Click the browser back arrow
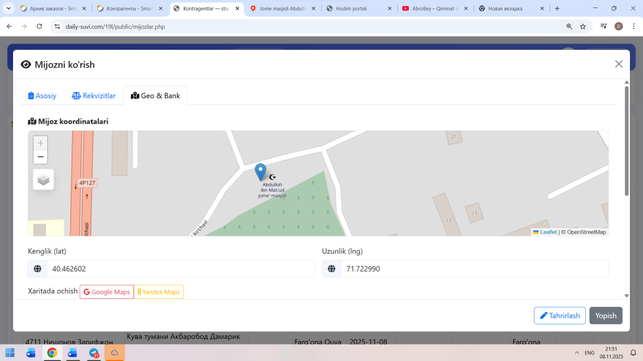The height and width of the screenshot is (361, 643). [x=9, y=27]
